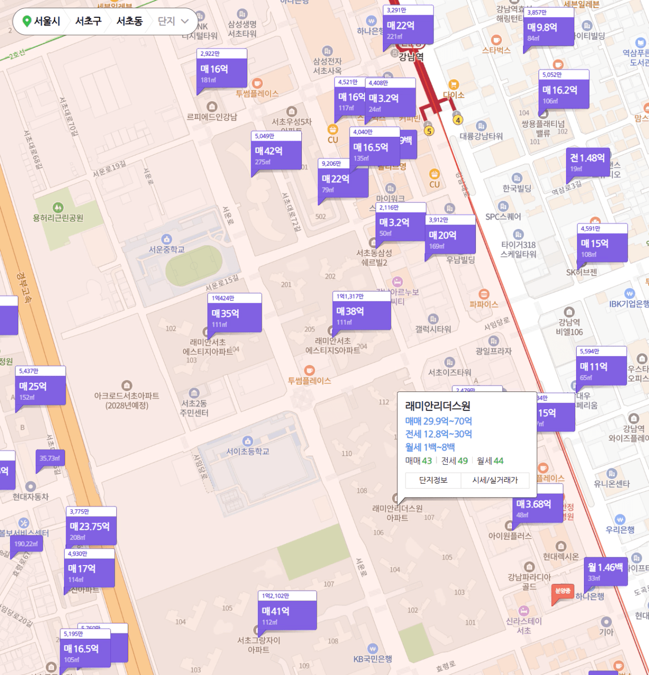Image resolution: width=649 pixels, height=675 pixels.
Task: Select the 매 42억 275㎡ listing marker
Action: pos(276,150)
